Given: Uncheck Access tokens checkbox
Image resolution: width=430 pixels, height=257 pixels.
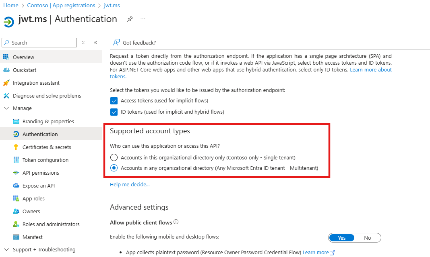Looking at the screenshot, I should (114, 101).
